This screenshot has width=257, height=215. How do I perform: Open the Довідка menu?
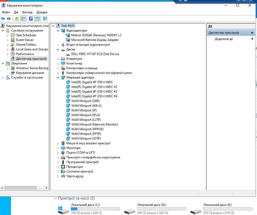pyautogui.click(x=42, y=12)
